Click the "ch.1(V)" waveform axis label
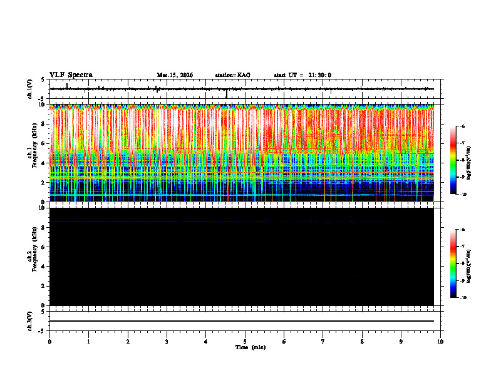The height and width of the screenshot is (383, 496). pos(30,89)
